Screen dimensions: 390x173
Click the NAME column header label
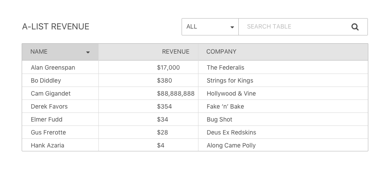pyautogui.click(x=39, y=51)
